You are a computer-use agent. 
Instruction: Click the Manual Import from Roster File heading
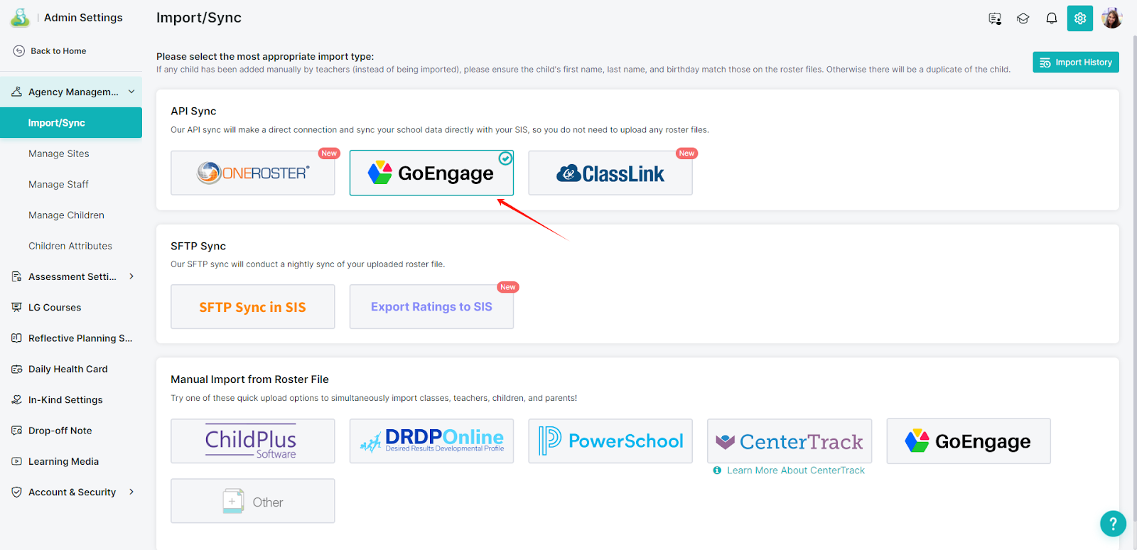click(x=249, y=379)
